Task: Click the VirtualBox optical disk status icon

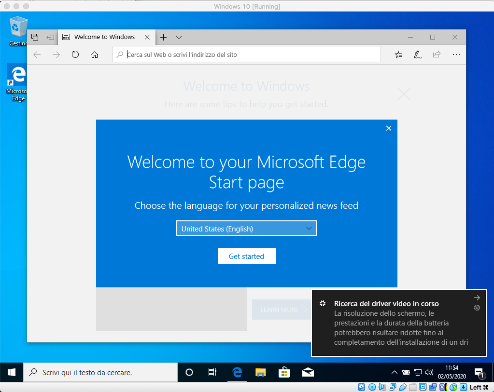Action: coord(372,387)
